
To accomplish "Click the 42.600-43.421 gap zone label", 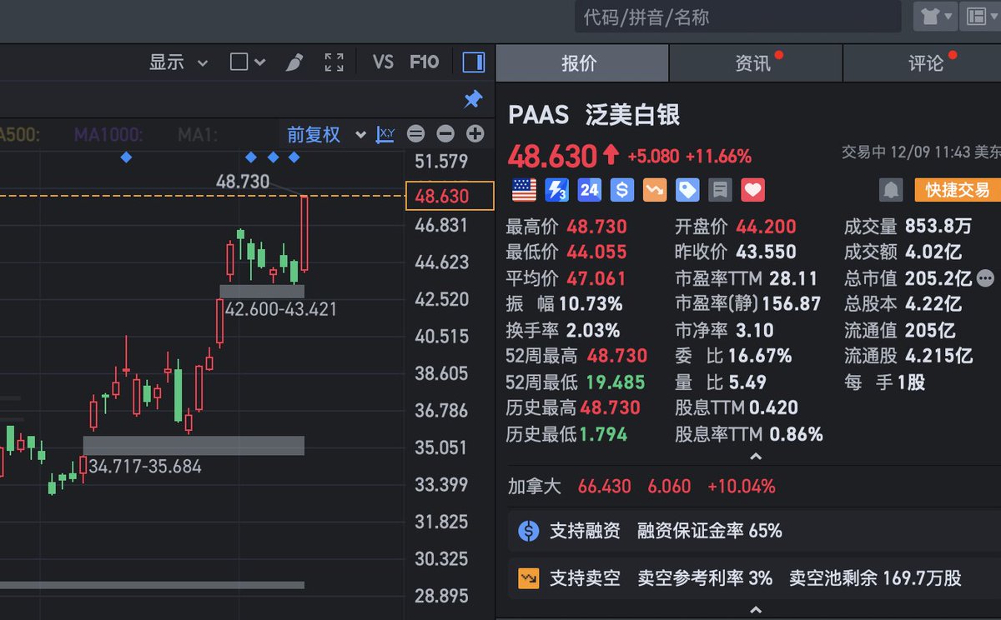I will click(x=281, y=309).
